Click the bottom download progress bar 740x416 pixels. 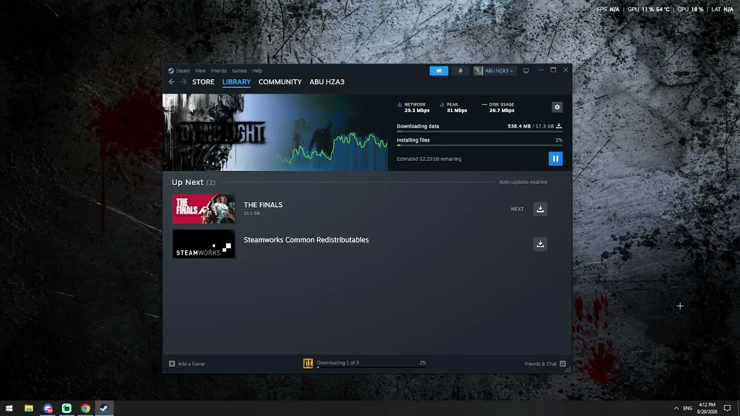[372, 367]
